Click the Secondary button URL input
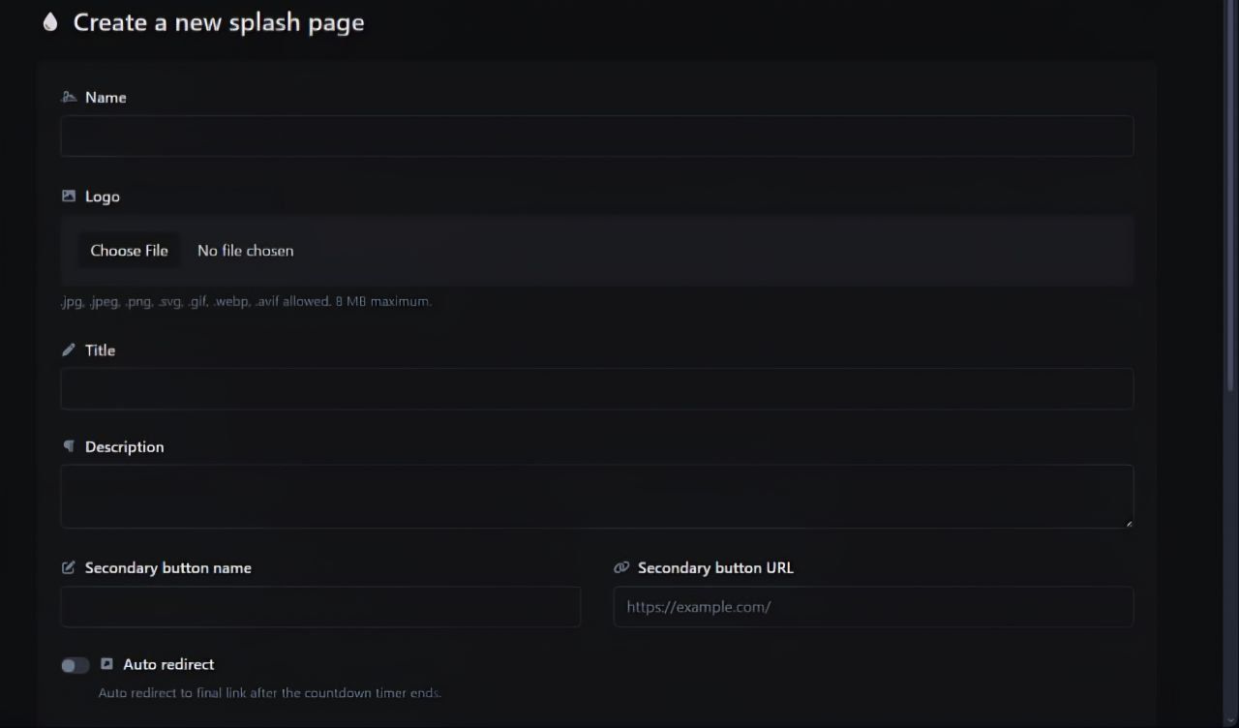1239x728 pixels. (873, 607)
